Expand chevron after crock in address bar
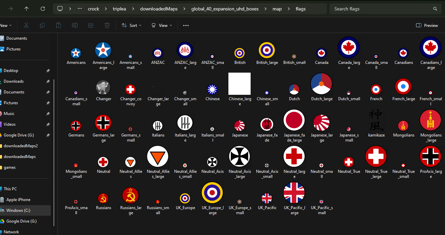The image size is (445, 235). pos(106,9)
